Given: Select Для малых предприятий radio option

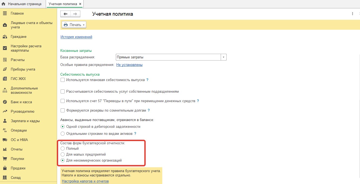Looking at the screenshot, I should pos(63,155).
